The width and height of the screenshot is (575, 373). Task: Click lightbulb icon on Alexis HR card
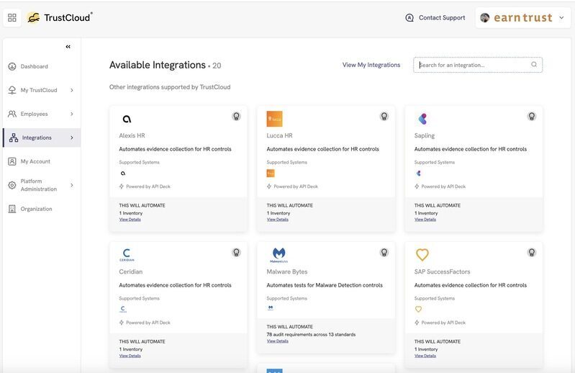coord(237,116)
